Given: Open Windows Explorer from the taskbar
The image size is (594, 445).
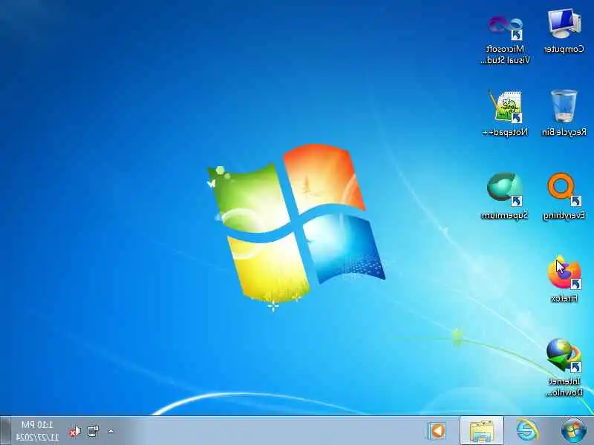Looking at the screenshot, I should click(481, 431).
